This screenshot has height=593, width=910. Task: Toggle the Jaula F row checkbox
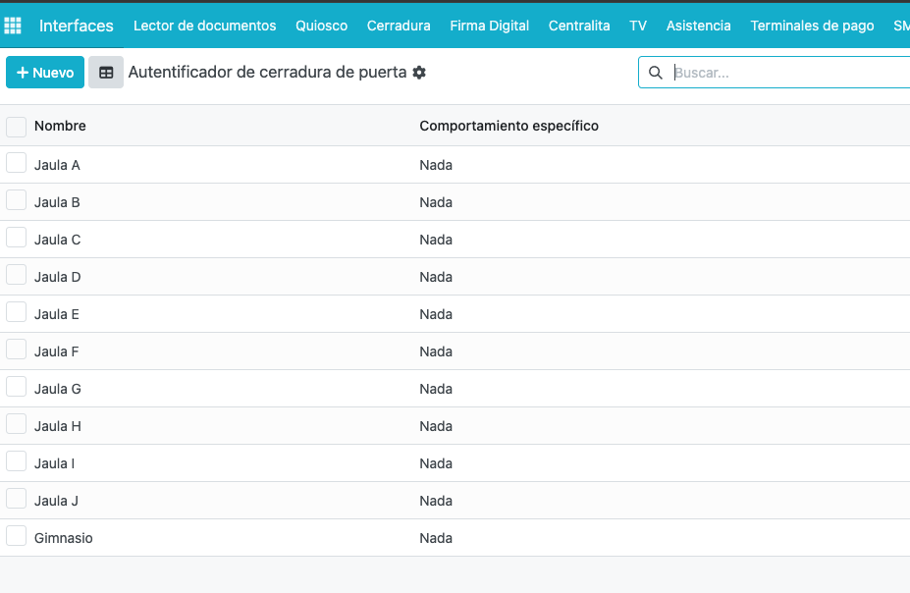tap(17, 350)
